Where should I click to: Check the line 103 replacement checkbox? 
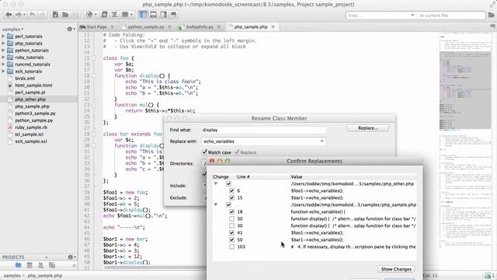pos(231,247)
